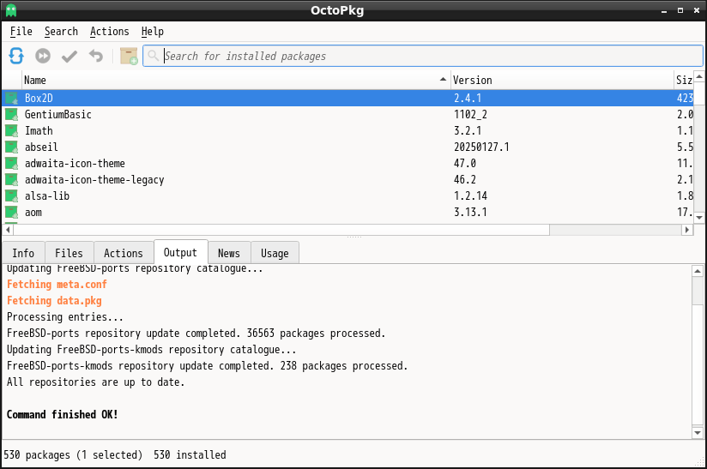
Task: Switch to the Files tab
Action: coord(69,253)
